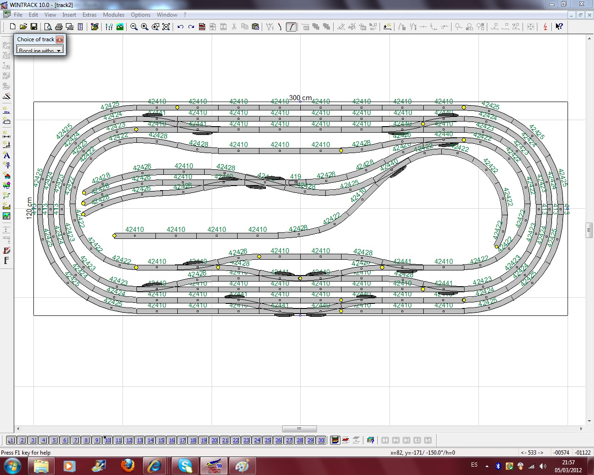Click the scroll right arrow at bottom
Screen dimensions: 594x475
tap(581, 429)
